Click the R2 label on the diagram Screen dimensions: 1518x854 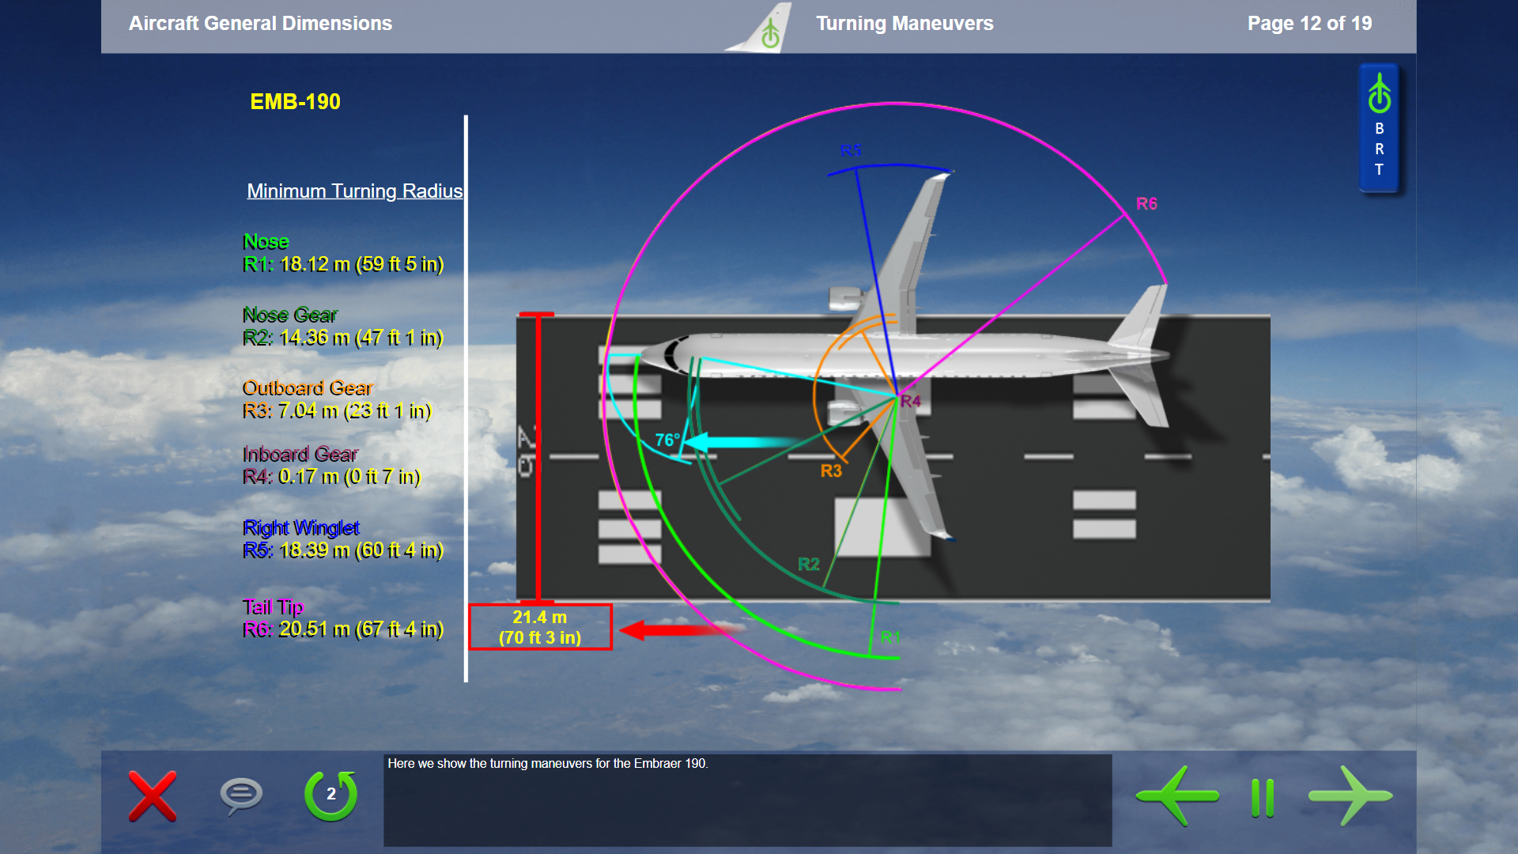(x=809, y=565)
